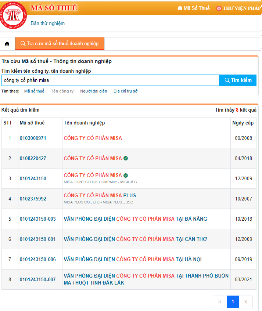The width and height of the screenshot is (262, 311).
Task: Click the MÃ SỐ THUẾ site title
Action: tap(54, 8)
